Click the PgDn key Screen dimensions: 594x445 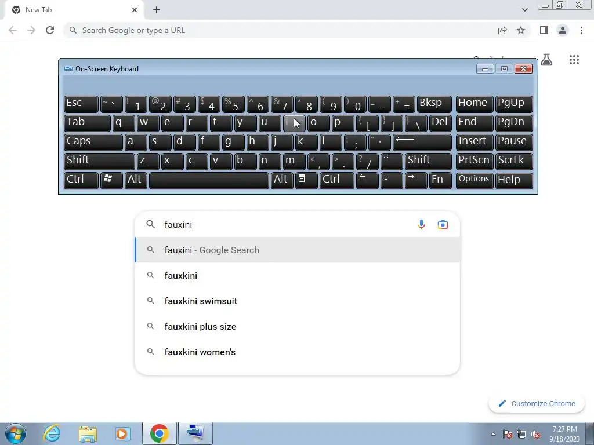514,123
